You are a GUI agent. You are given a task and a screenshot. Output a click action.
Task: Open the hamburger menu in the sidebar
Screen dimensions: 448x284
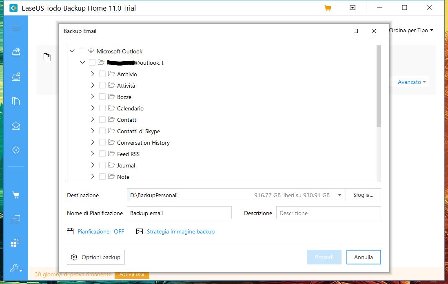pos(16,28)
